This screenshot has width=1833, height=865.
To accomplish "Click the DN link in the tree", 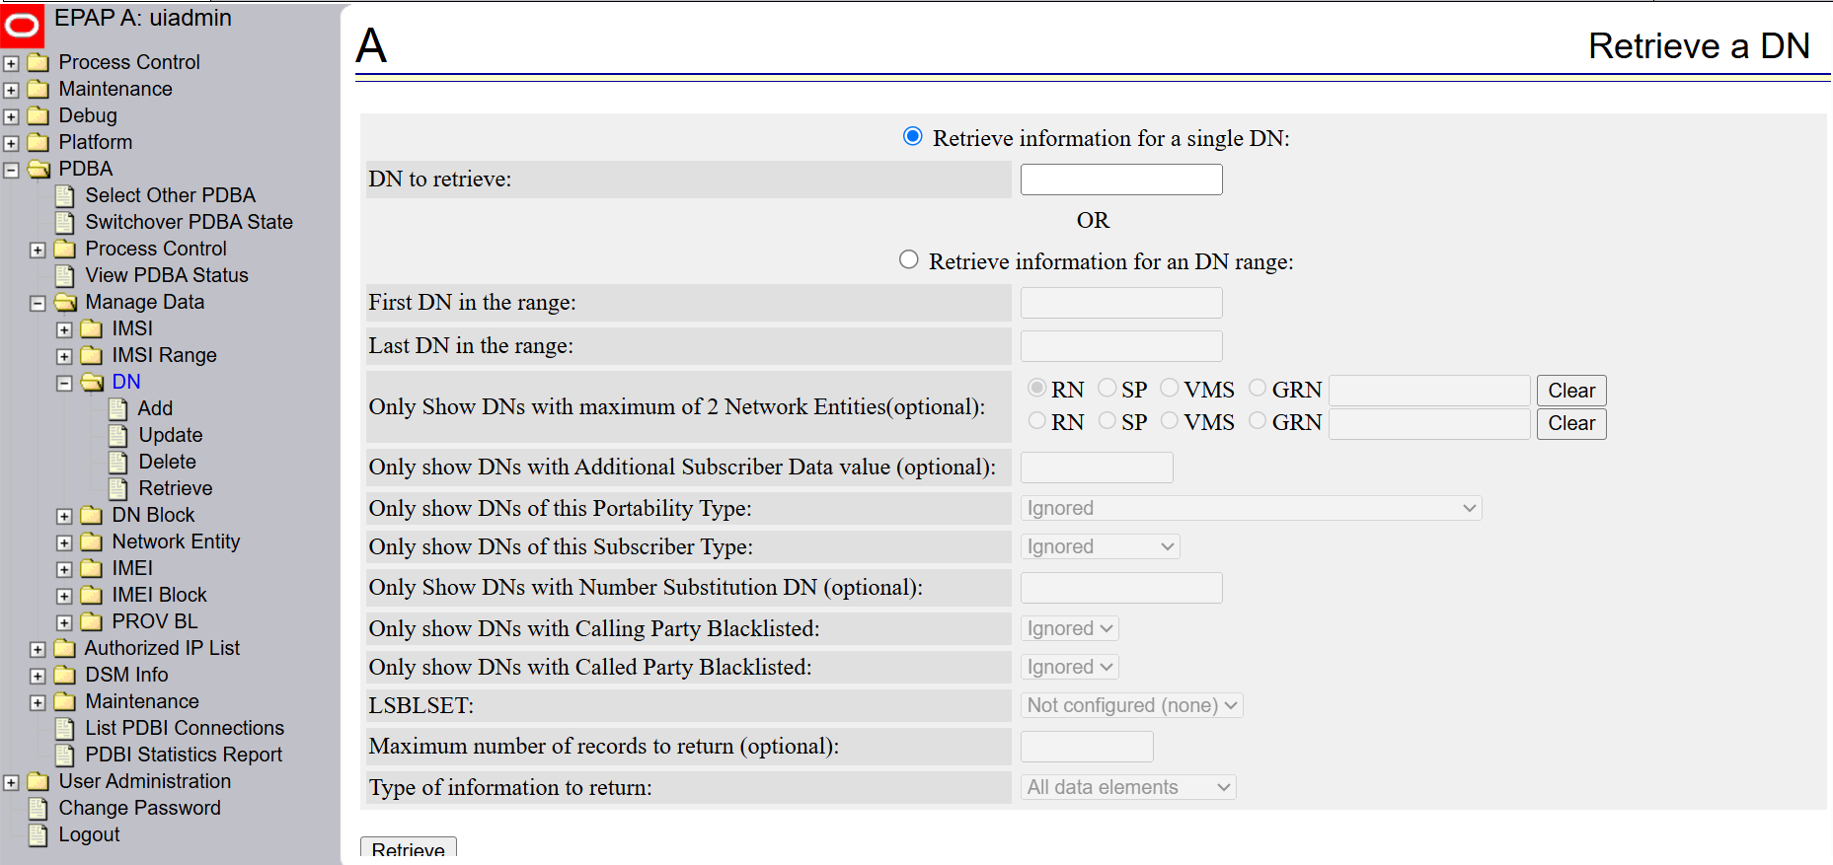I will coord(126,382).
